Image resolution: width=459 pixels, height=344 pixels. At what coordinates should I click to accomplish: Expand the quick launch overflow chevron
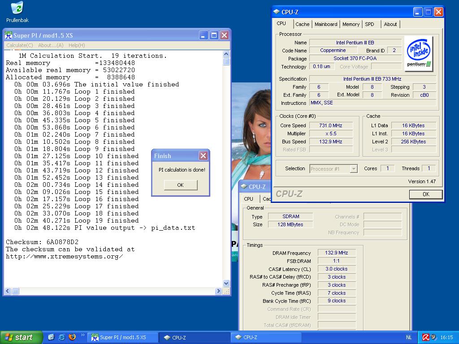point(82,335)
